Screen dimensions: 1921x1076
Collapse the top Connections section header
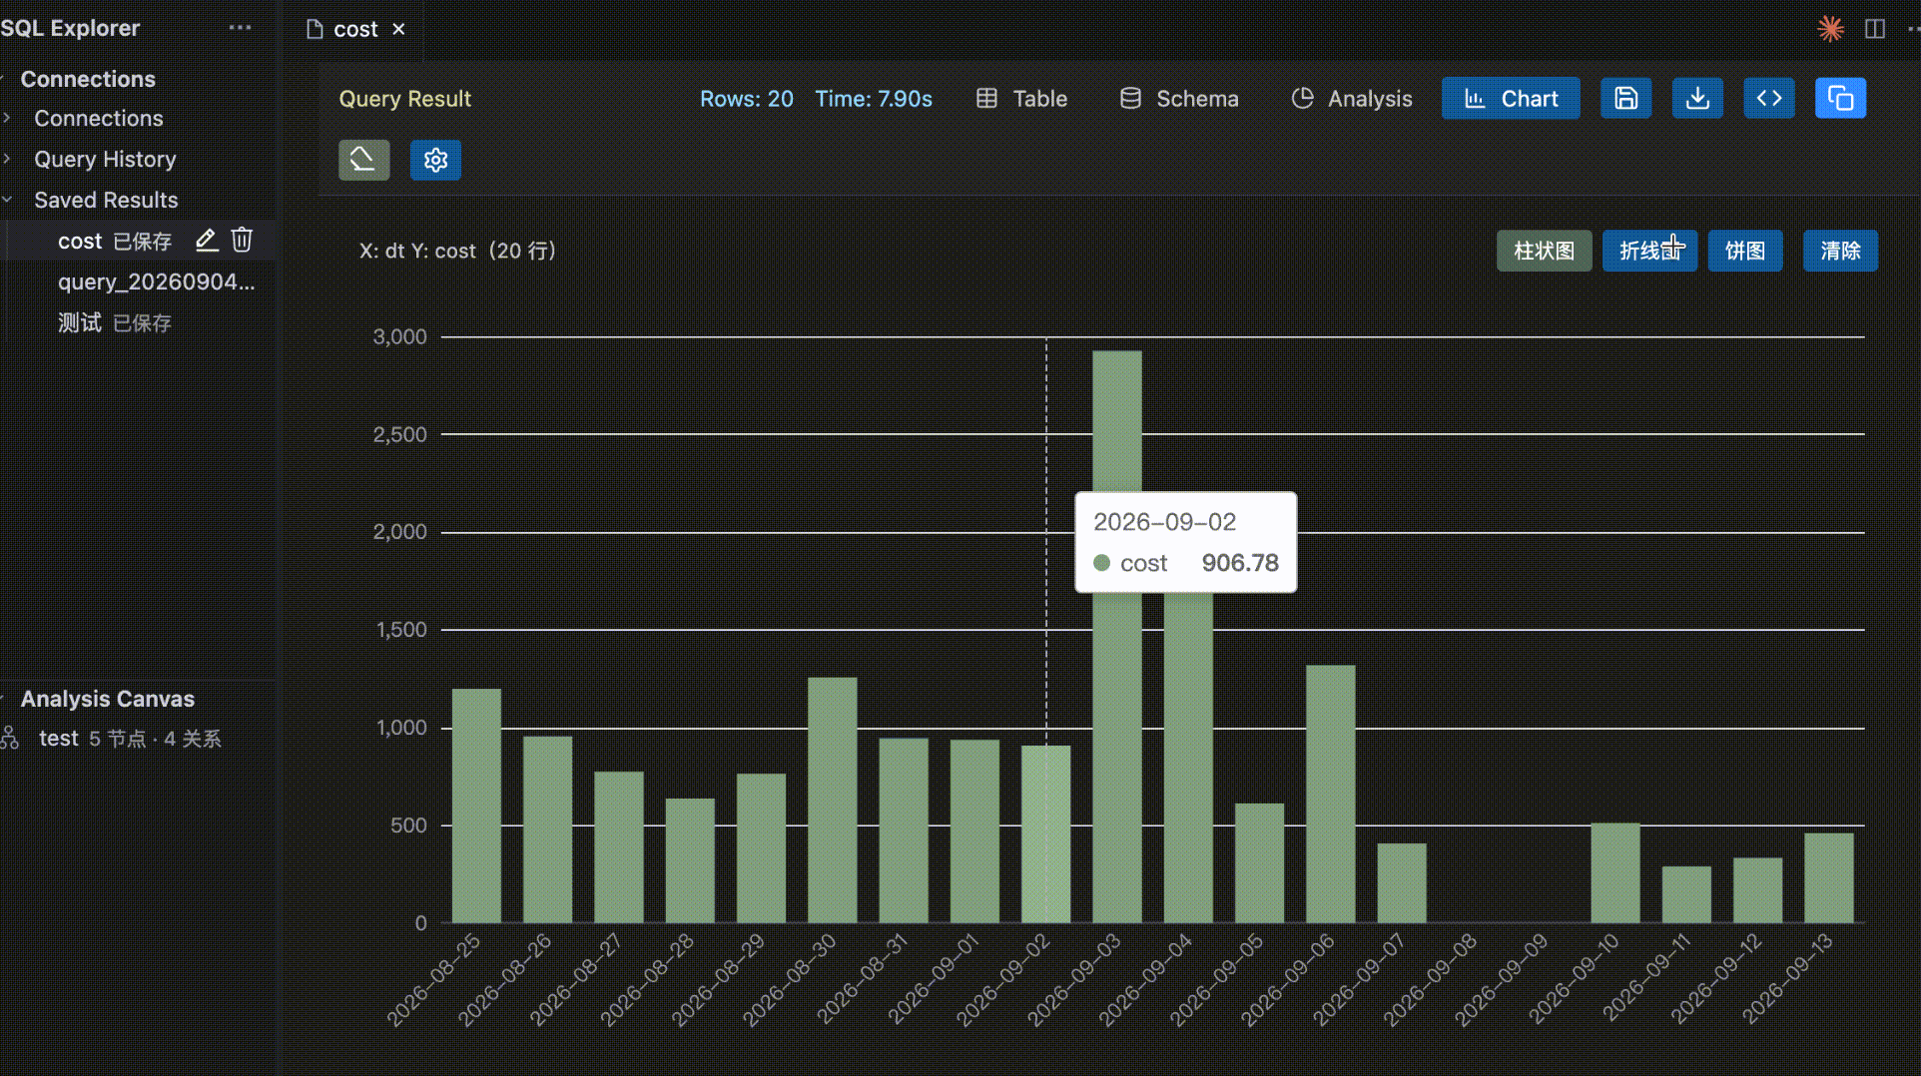point(88,78)
